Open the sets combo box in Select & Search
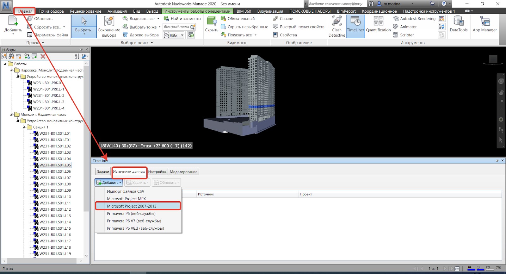The width and height of the screenshot is (506, 274). pos(174,35)
